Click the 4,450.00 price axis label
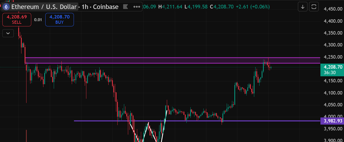This screenshot has height=142, width=344. (x=333, y=9)
